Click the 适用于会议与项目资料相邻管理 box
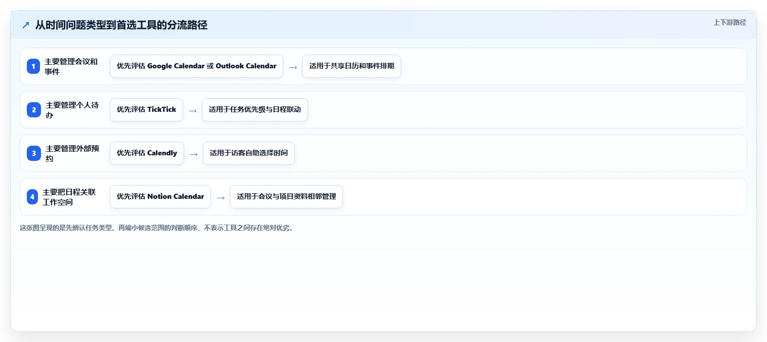The width and height of the screenshot is (767, 342). 286,197
